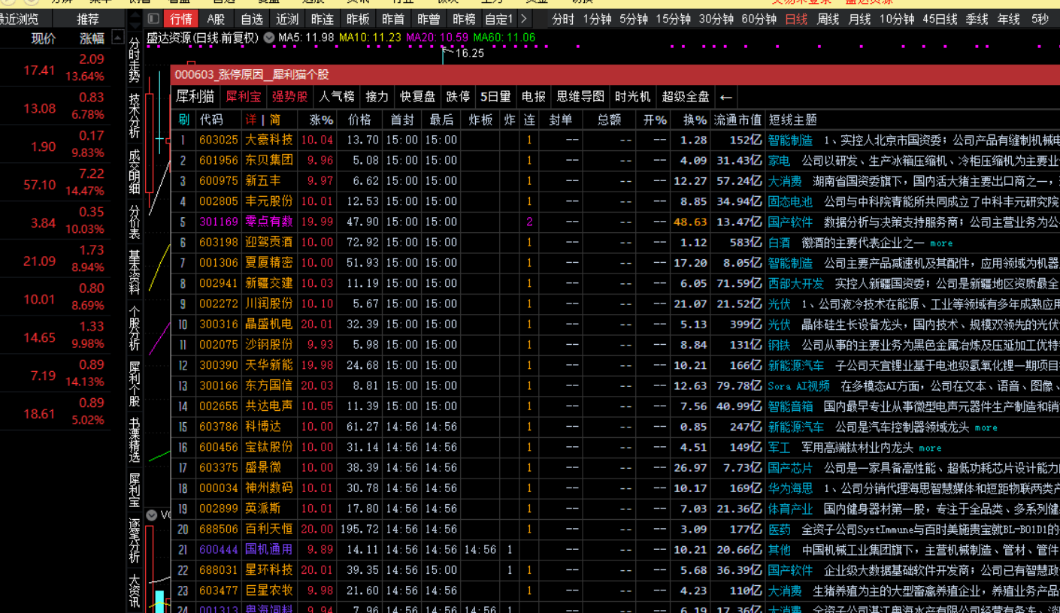Click the 简 toggle in the header

coord(275,119)
